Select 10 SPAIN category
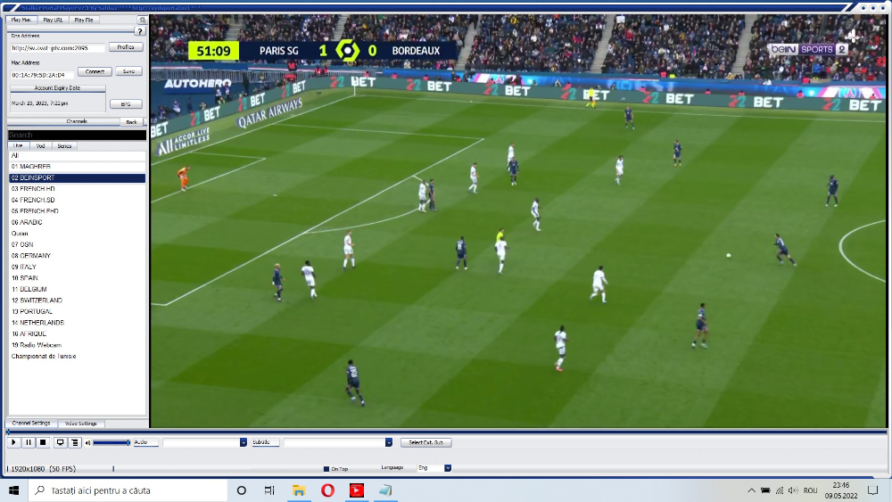The image size is (892, 502). [x=77, y=278]
